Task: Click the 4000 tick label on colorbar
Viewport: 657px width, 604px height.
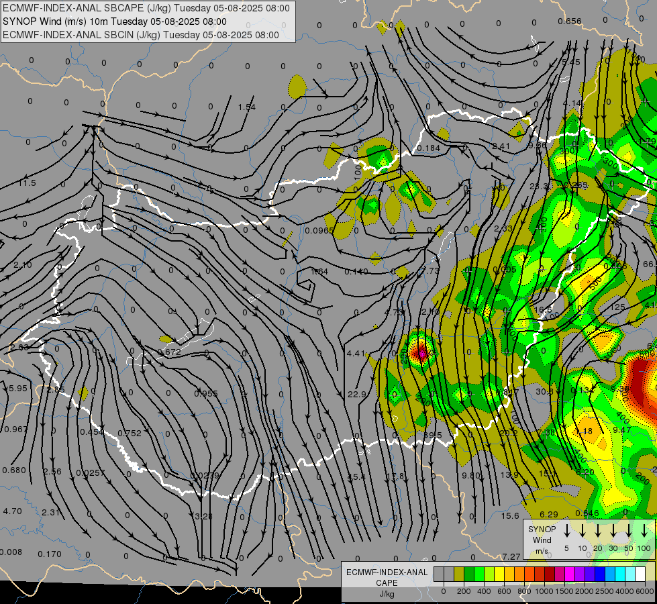Action: point(625,591)
